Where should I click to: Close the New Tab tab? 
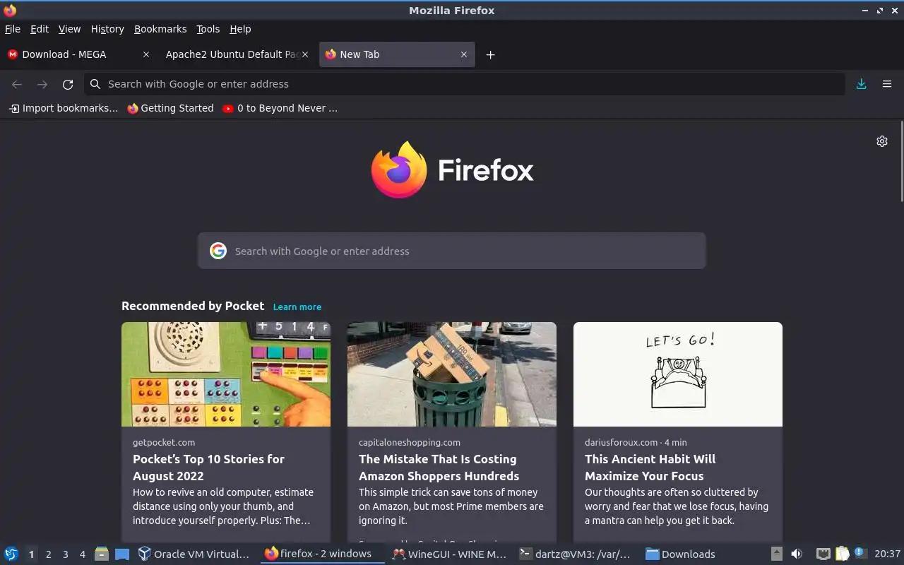click(464, 54)
